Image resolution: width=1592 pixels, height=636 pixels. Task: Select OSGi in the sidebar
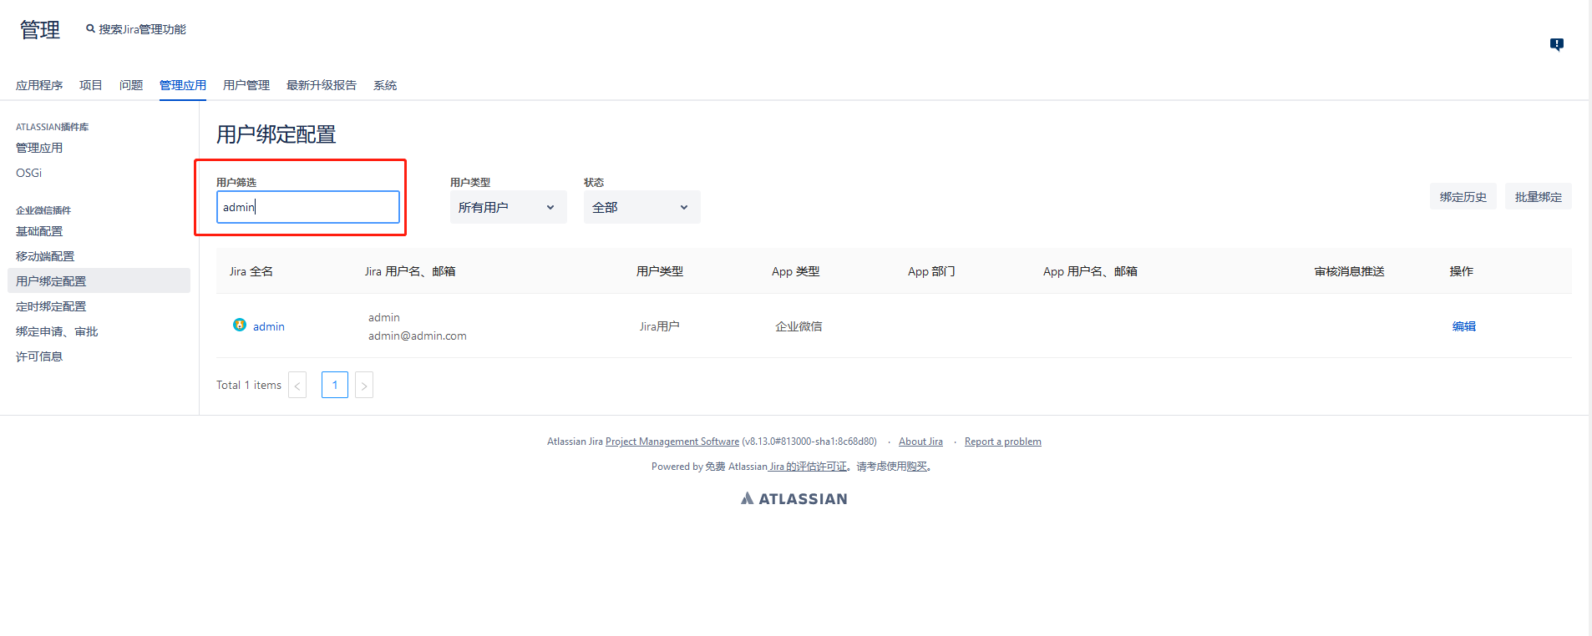coord(29,173)
